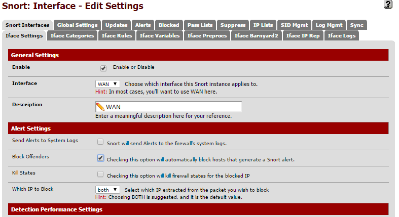Open the Which IP to Block dropdown

click(107, 190)
